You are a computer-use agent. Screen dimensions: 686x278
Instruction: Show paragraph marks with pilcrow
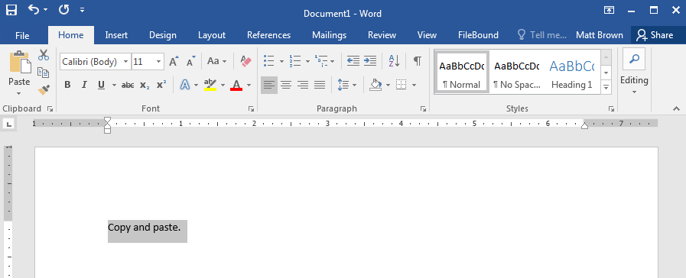tap(418, 61)
